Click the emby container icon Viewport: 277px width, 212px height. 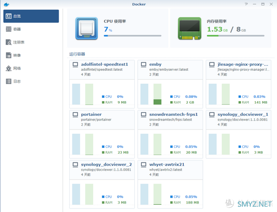pyautogui.click(x=143, y=65)
